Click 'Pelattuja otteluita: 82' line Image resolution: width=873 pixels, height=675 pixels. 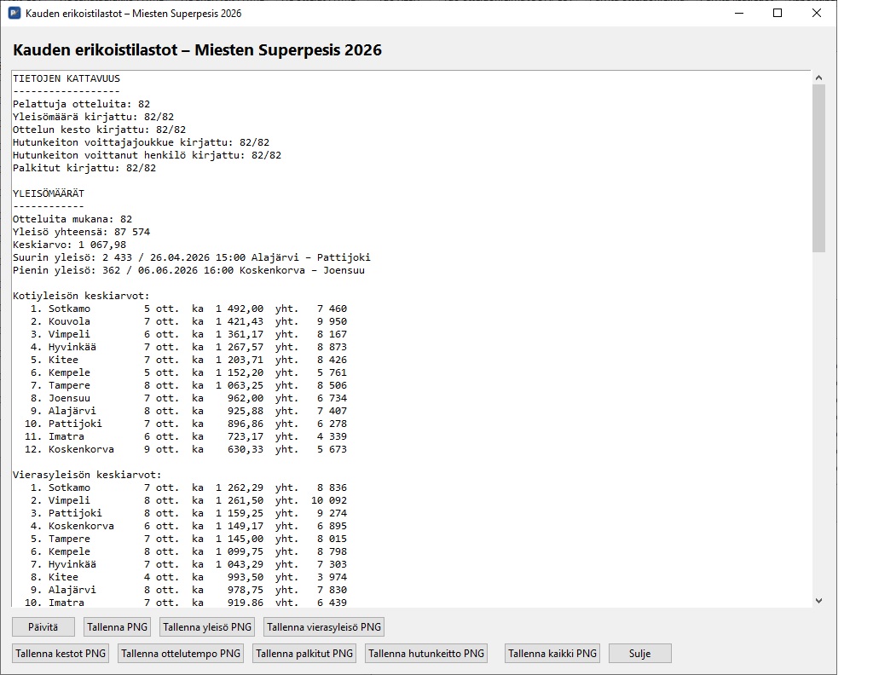click(81, 104)
